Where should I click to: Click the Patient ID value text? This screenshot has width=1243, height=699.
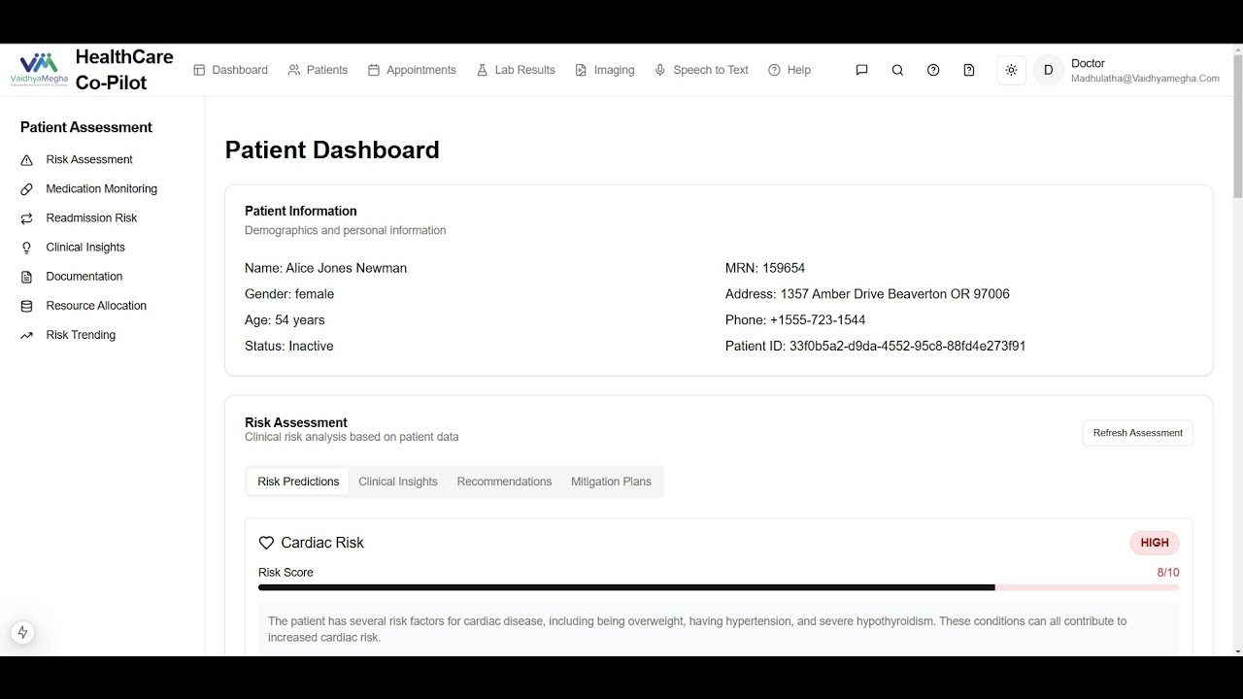tap(907, 347)
